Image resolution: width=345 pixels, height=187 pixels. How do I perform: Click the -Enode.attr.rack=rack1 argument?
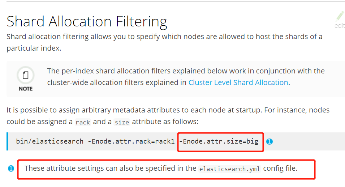coord(131,141)
